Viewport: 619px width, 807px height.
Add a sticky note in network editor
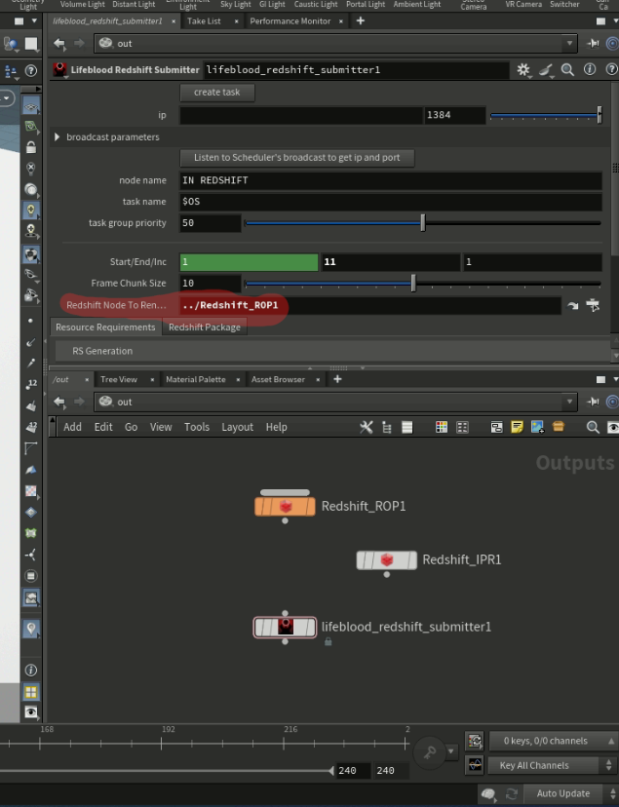click(517, 427)
